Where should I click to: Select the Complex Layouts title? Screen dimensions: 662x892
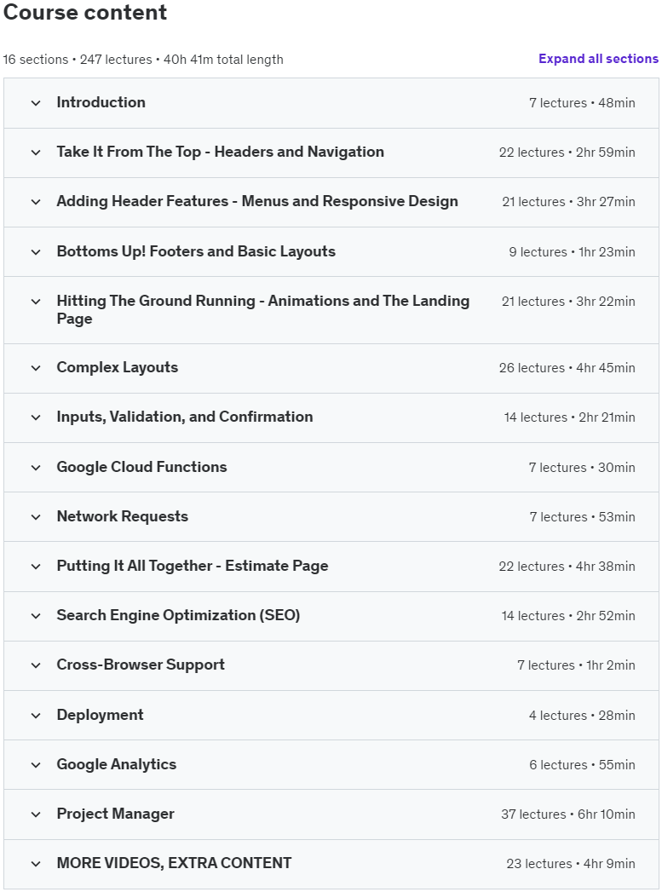118,367
